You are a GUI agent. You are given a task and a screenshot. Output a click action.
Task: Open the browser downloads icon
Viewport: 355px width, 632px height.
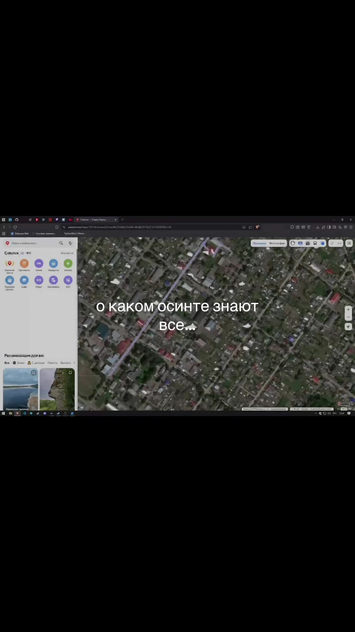[x=318, y=227]
